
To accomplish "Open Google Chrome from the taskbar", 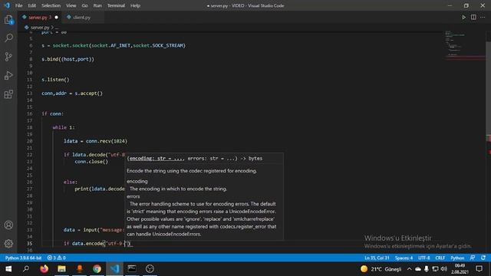I will coord(97,269).
